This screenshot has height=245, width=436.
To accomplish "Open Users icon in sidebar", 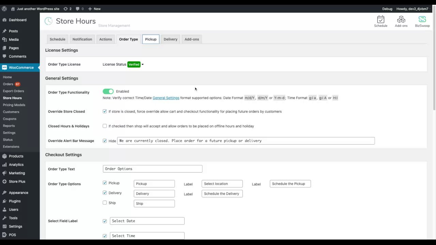I will point(4,210).
